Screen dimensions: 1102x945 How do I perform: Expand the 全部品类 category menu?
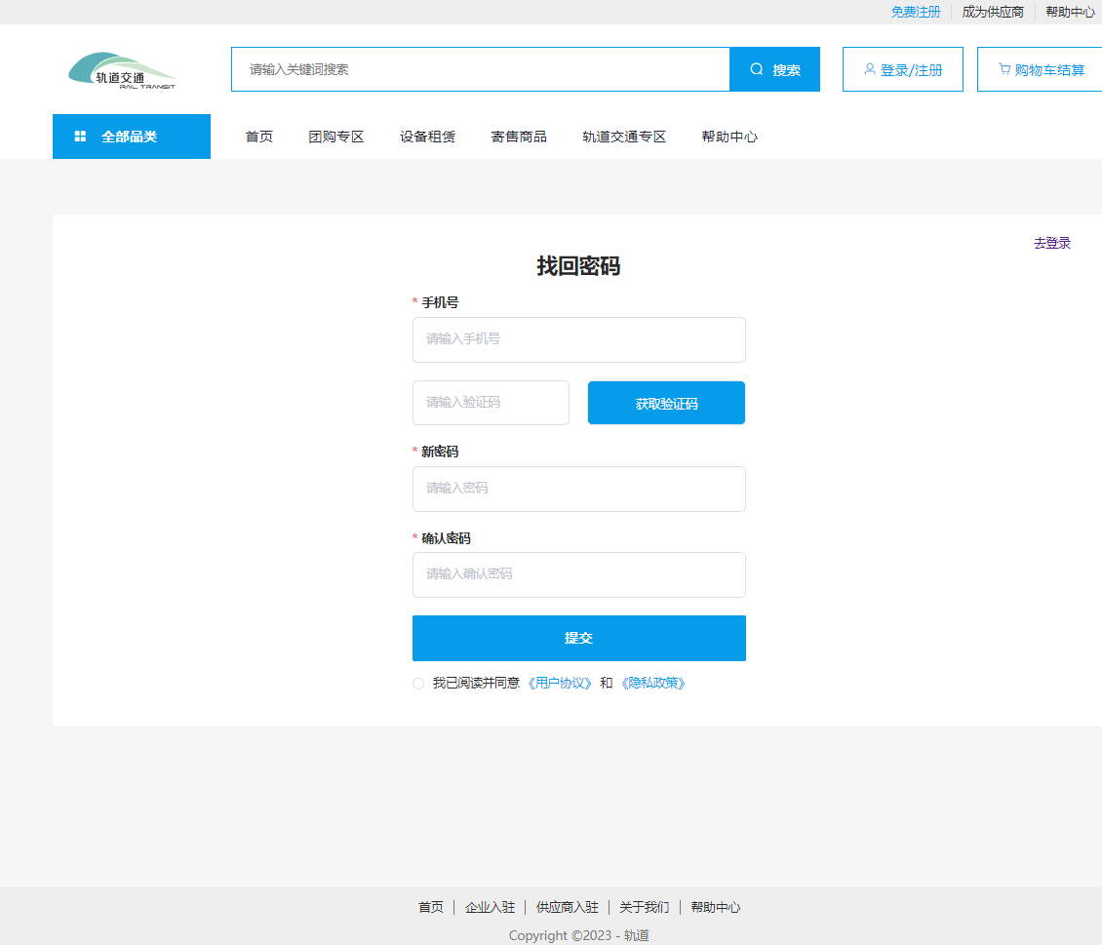pyautogui.click(x=131, y=137)
